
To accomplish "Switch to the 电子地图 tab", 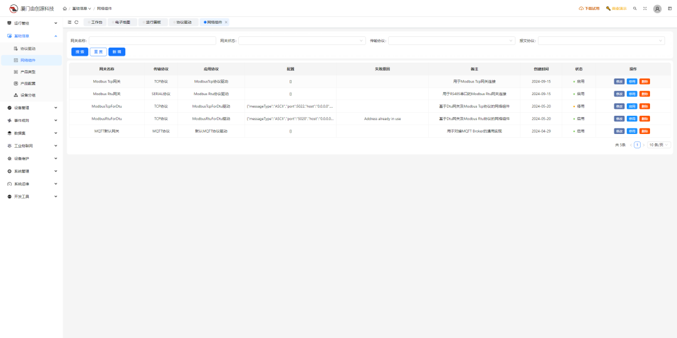I will click(x=122, y=22).
